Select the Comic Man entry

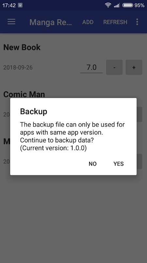[24, 94]
